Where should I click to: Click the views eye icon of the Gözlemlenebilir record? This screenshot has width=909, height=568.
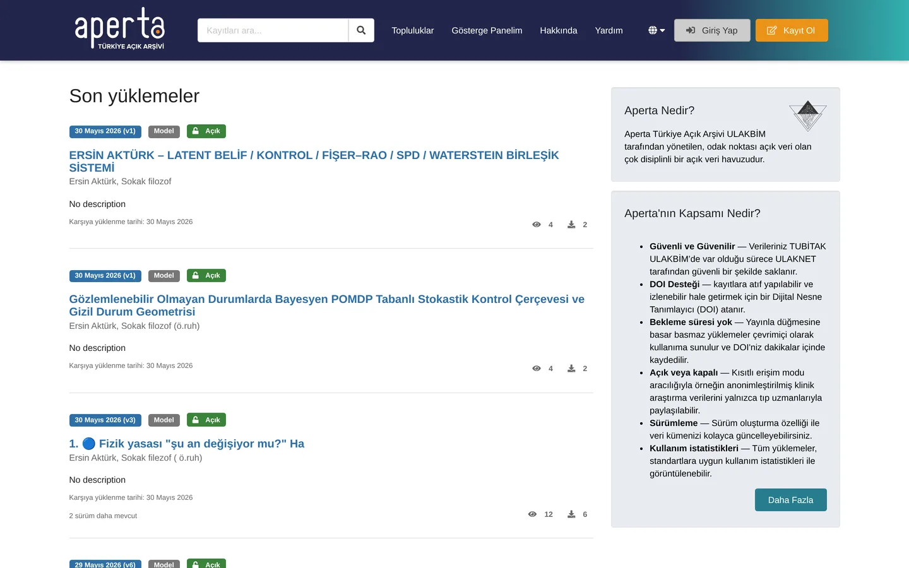(x=537, y=369)
